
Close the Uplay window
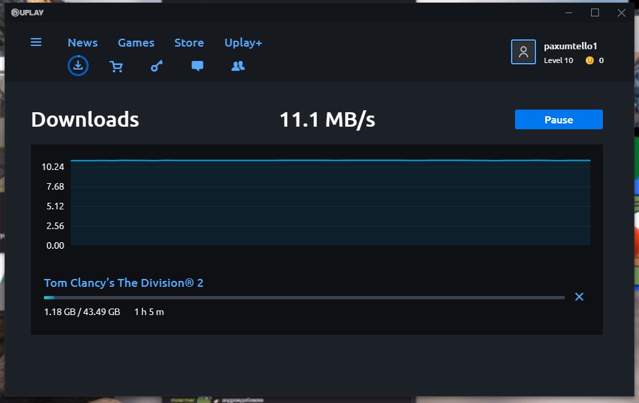click(621, 12)
